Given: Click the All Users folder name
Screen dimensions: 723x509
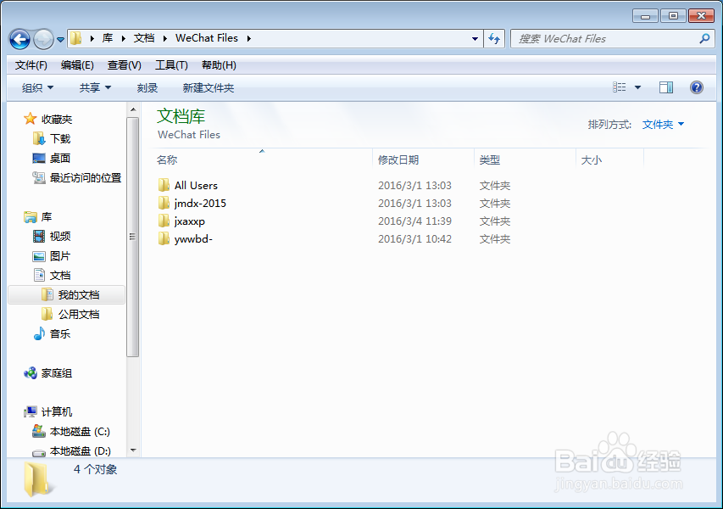Looking at the screenshot, I should (x=196, y=186).
